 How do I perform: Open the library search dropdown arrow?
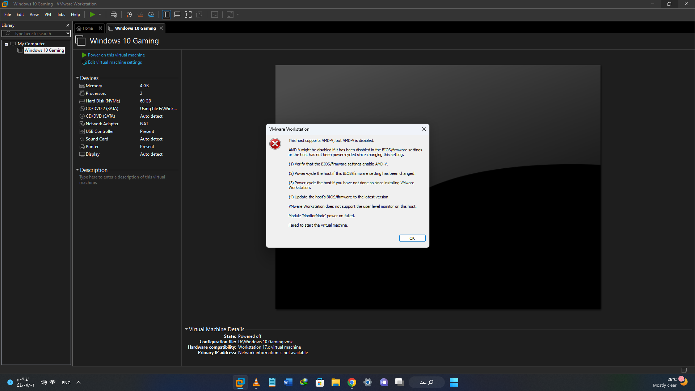pyautogui.click(x=68, y=34)
